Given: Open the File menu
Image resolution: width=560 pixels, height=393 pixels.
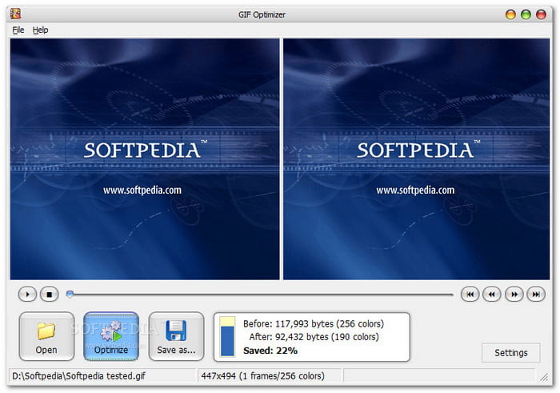Looking at the screenshot, I should point(18,30).
